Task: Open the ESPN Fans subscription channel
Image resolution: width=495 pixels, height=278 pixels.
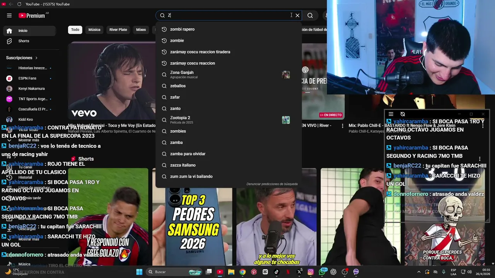Action: [x=29, y=78]
